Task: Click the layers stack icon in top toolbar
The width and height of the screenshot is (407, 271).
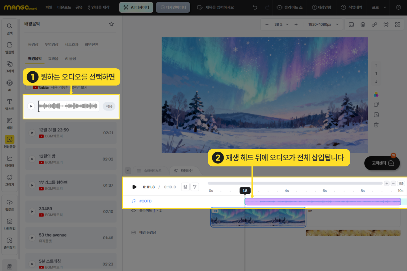Action: click(x=363, y=25)
